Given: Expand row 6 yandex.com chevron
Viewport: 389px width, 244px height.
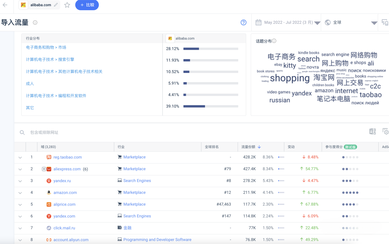Looking at the screenshot, I should [20, 217].
